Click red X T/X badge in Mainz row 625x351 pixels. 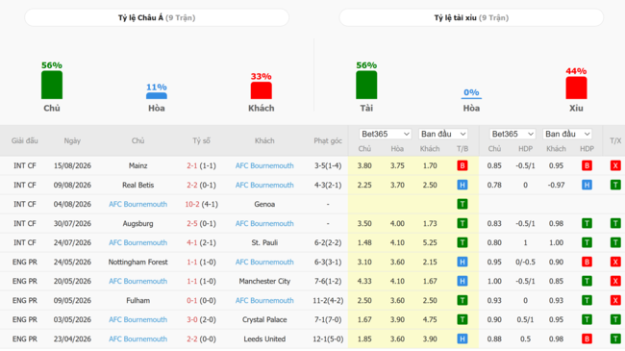[x=615, y=165]
